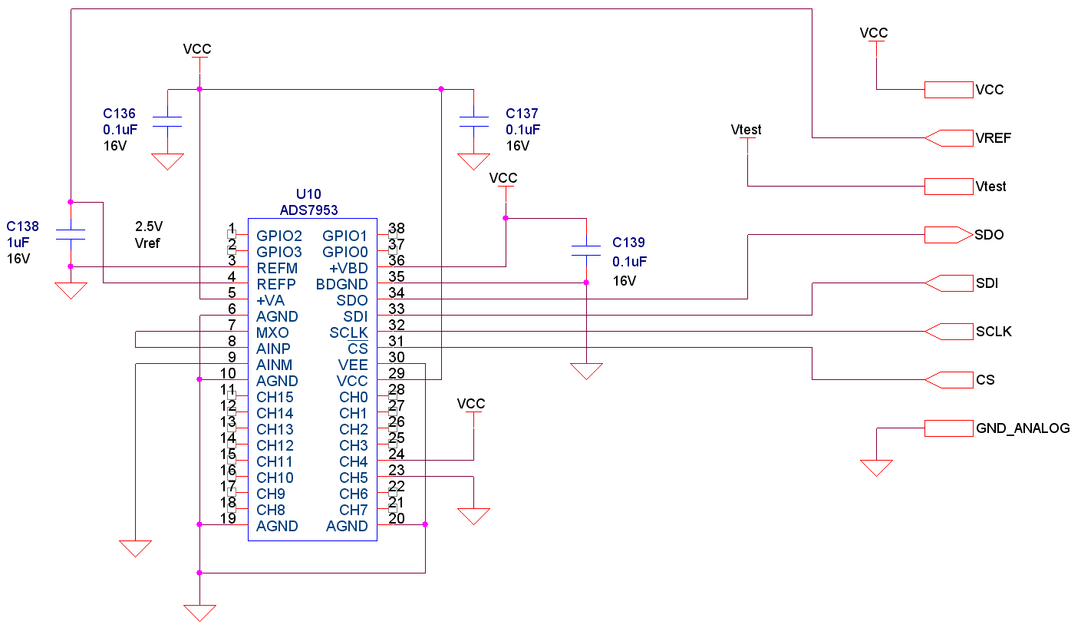This screenshot has height=628, width=1081.
Task: Click the ground symbol below C138
Action: click(70, 290)
